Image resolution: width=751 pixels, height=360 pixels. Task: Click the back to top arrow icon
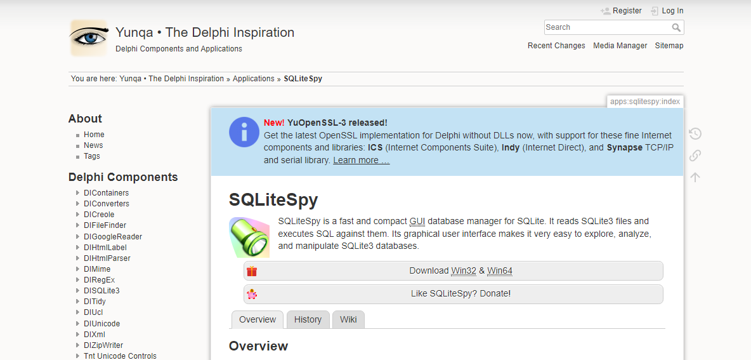click(x=695, y=177)
